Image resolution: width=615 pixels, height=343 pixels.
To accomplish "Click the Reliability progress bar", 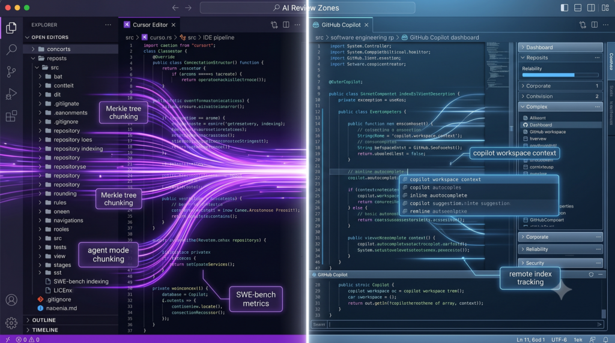I will pyautogui.click(x=560, y=75).
